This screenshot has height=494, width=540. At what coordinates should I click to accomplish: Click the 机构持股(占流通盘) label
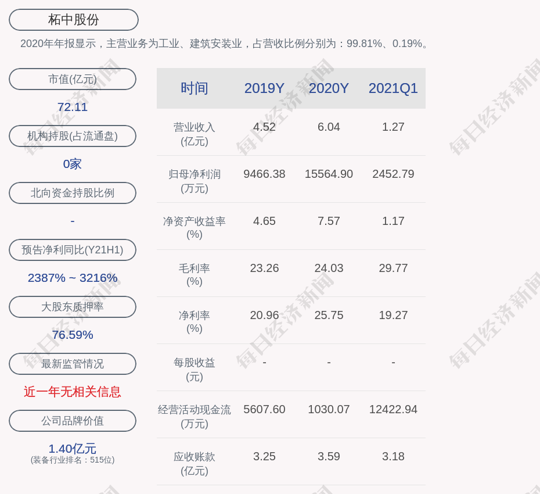point(73,136)
